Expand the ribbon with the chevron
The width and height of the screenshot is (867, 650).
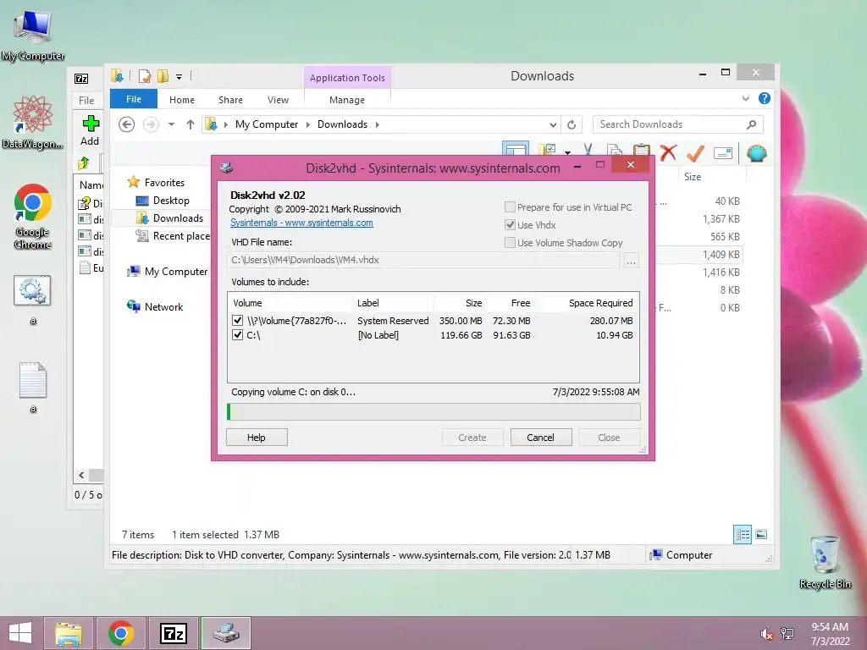click(745, 98)
